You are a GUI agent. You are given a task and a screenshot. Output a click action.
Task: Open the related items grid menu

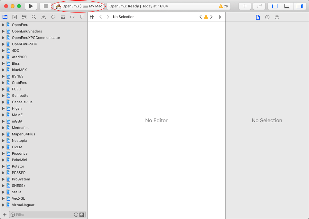pyautogui.click(x=92, y=17)
